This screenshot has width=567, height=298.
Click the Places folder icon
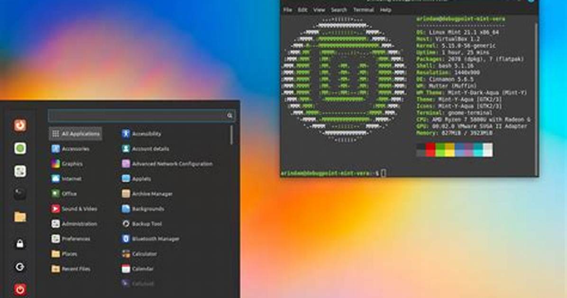(x=55, y=254)
